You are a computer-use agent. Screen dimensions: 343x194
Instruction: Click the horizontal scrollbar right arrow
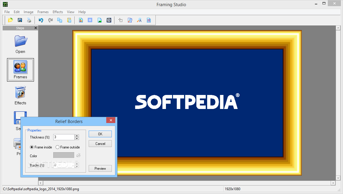pos(333,183)
